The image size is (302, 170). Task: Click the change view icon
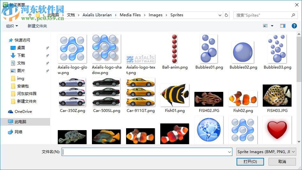click(x=265, y=26)
